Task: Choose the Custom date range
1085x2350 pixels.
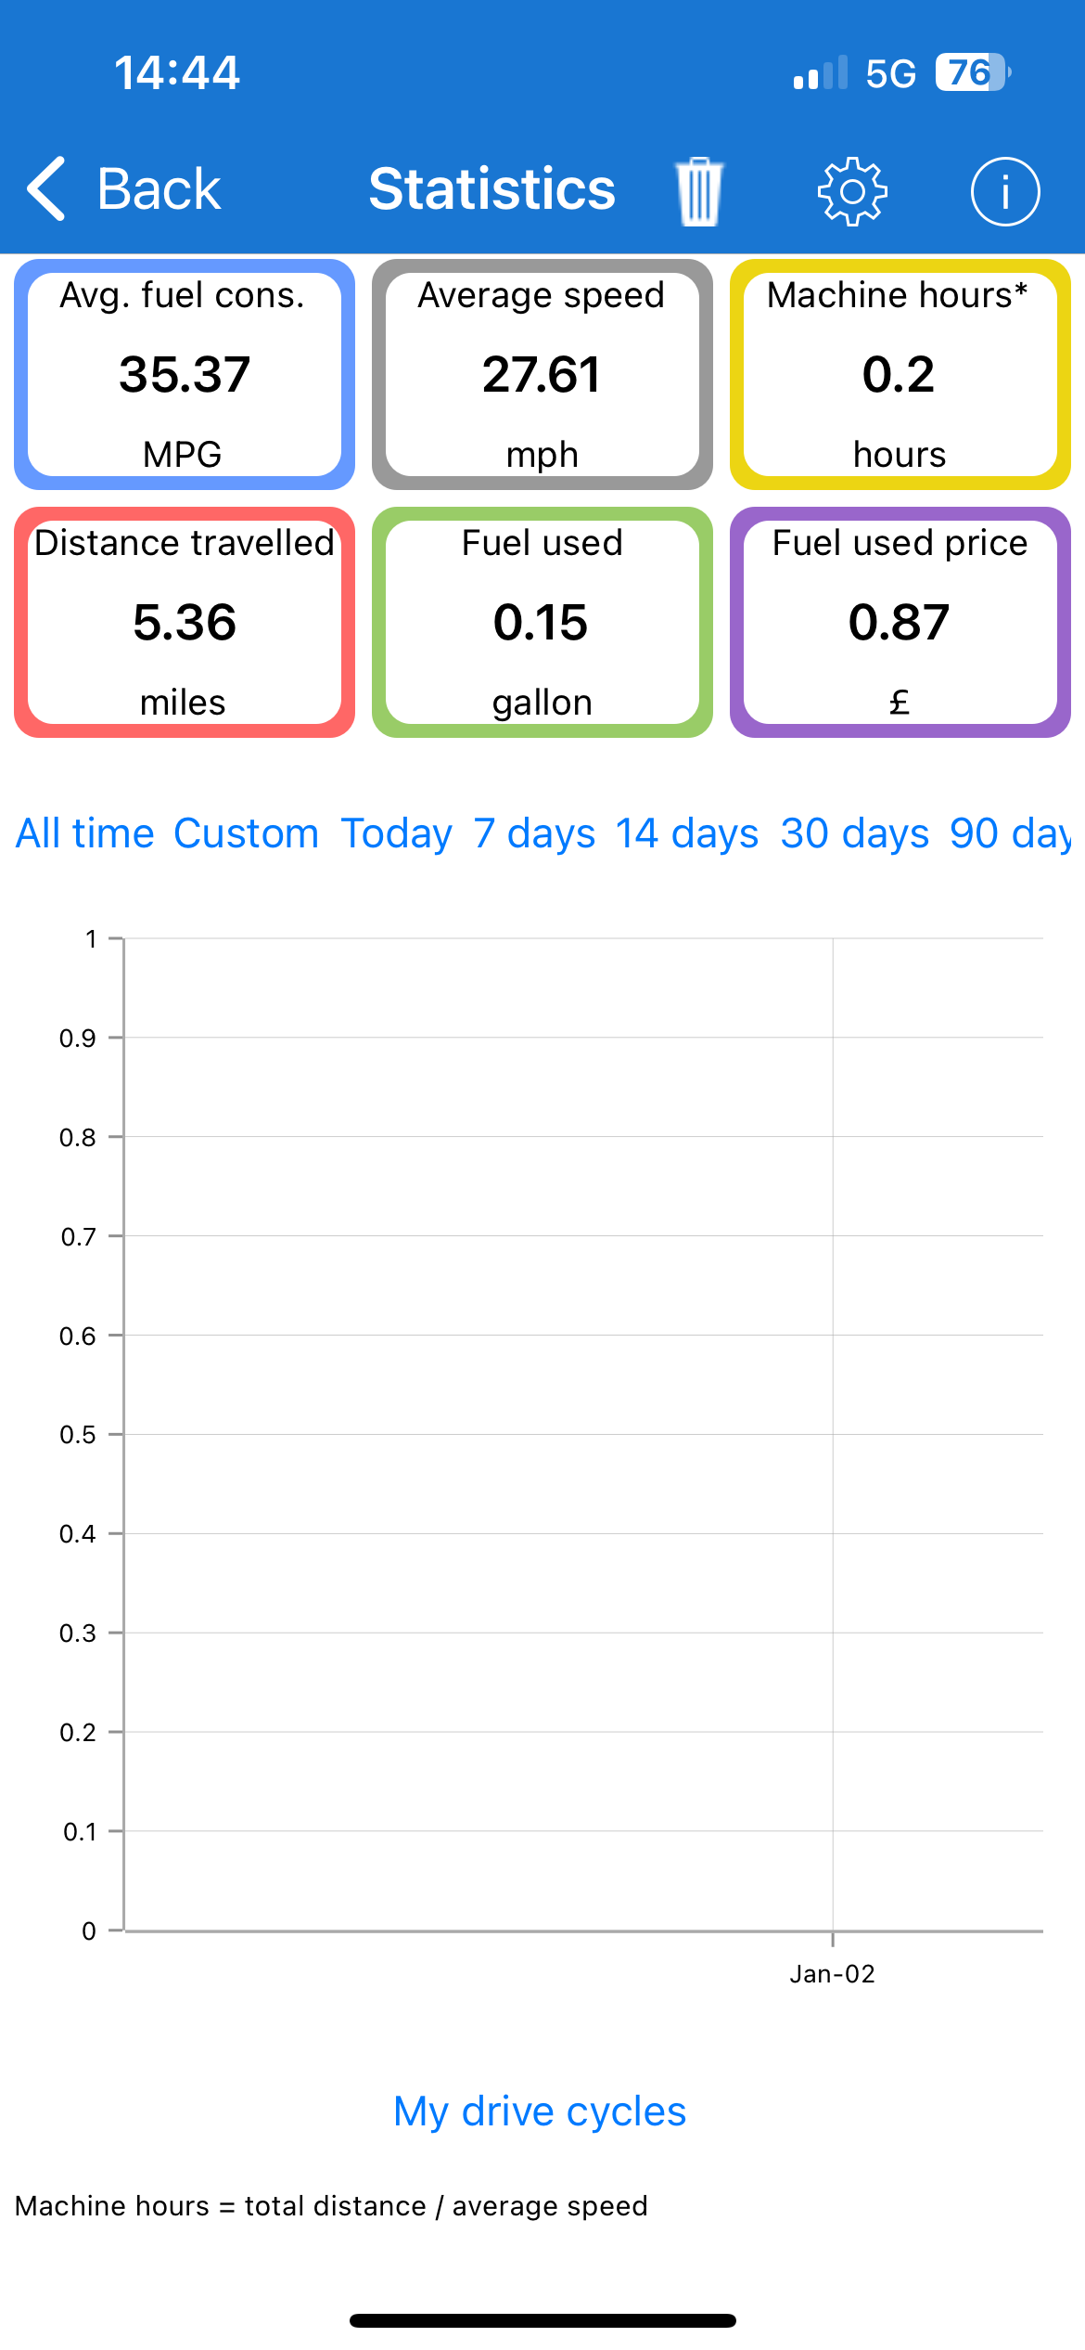Action: coord(247,833)
